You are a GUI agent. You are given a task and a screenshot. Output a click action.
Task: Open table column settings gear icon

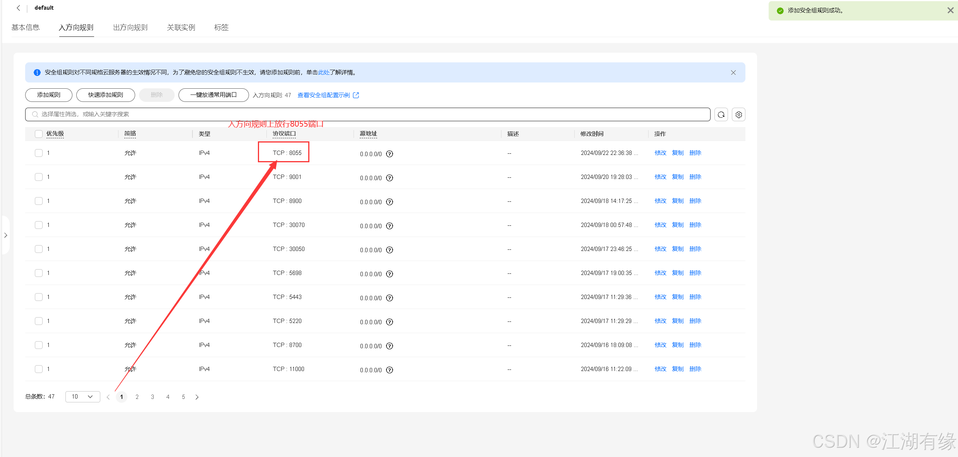[x=738, y=115]
